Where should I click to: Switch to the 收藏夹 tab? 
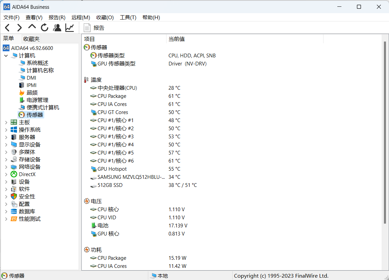pyautogui.click(x=31, y=39)
